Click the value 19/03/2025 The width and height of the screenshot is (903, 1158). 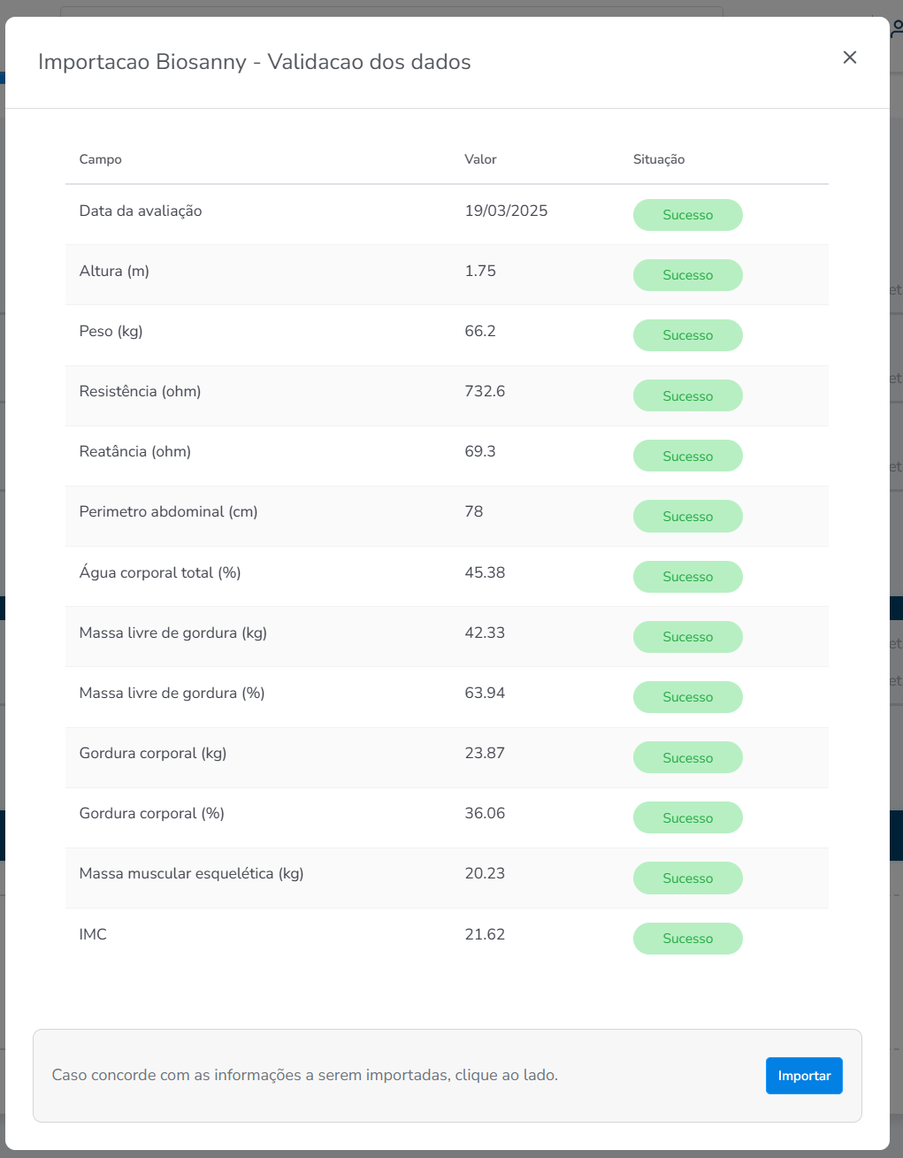[x=506, y=211]
